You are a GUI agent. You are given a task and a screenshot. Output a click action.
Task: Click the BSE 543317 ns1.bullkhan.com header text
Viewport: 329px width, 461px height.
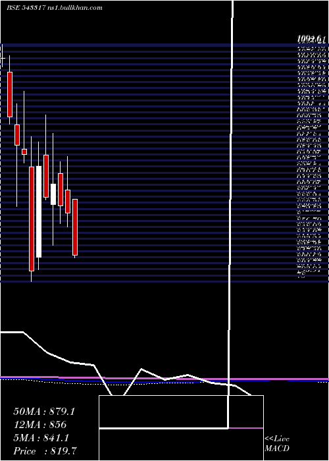point(55,8)
